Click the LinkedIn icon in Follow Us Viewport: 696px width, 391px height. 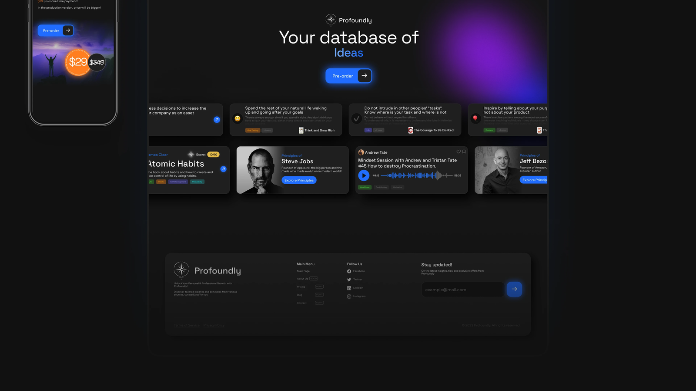click(349, 288)
